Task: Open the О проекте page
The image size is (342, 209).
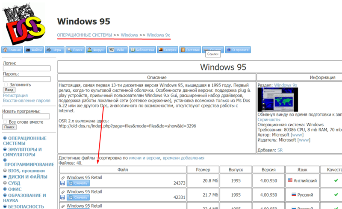Action: coord(238,50)
